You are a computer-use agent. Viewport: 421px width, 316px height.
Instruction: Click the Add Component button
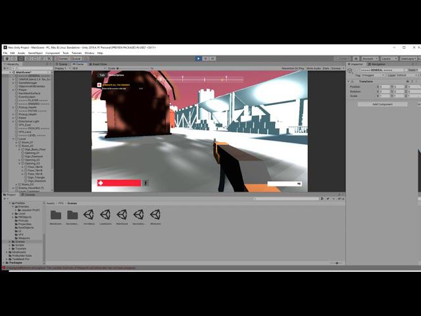[382, 104]
